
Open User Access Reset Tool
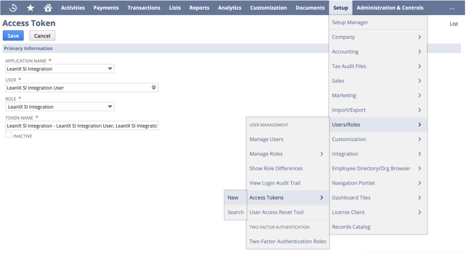click(288, 212)
